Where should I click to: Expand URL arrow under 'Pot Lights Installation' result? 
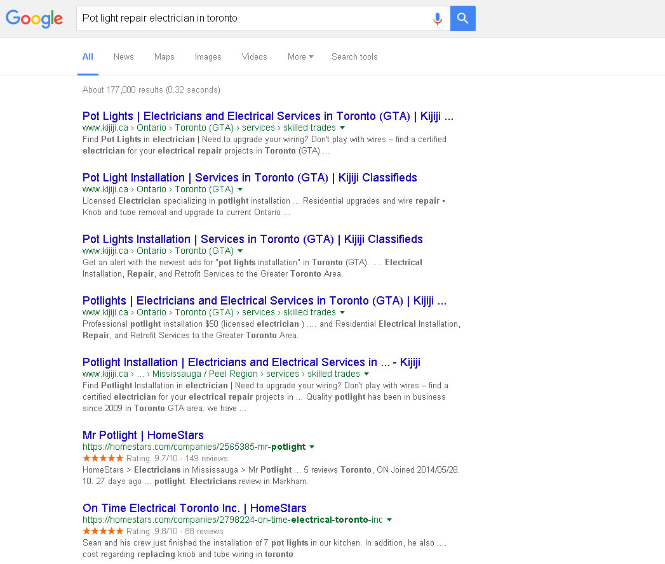[x=240, y=251]
